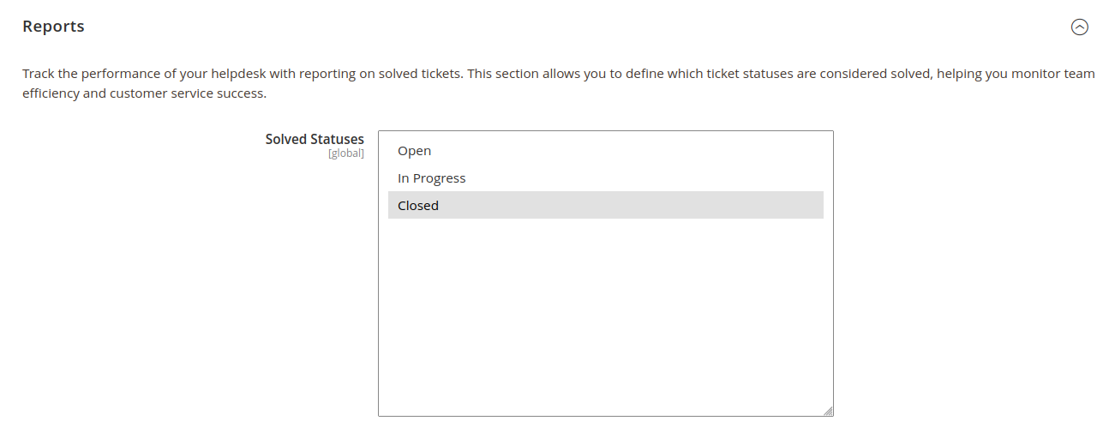The width and height of the screenshot is (1115, 439).
Task: Toggle the Reports section with the circled arrow
Action: pos(1079,27)
